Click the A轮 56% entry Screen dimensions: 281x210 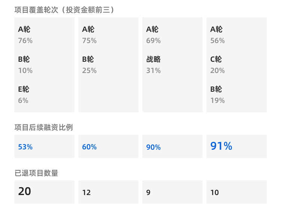click(217, 35)
